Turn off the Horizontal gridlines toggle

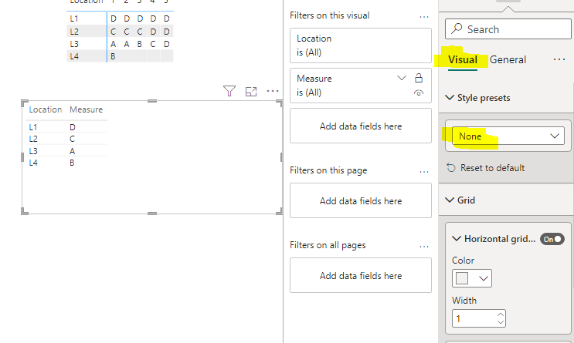552,239
